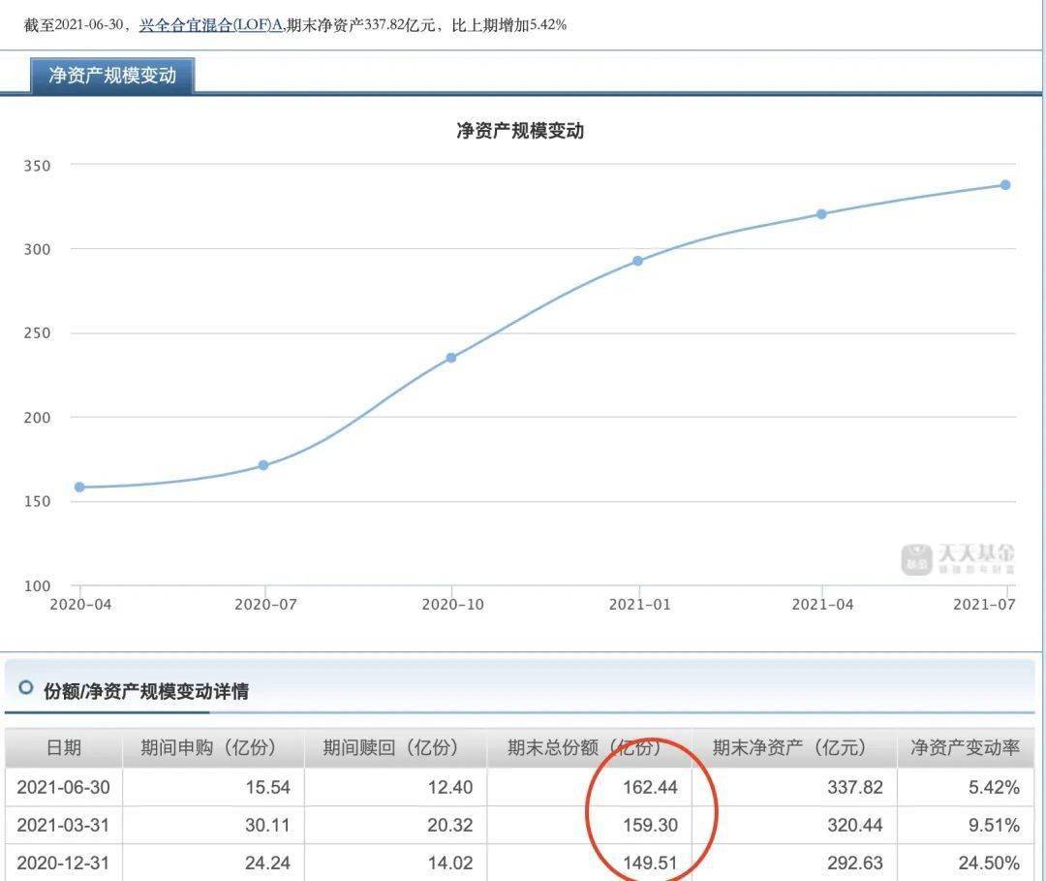Screen dimensions: 1046x881
Task: Click the 份额/净资产规模变动详情 section heading
Action: (x=146, y=691)
